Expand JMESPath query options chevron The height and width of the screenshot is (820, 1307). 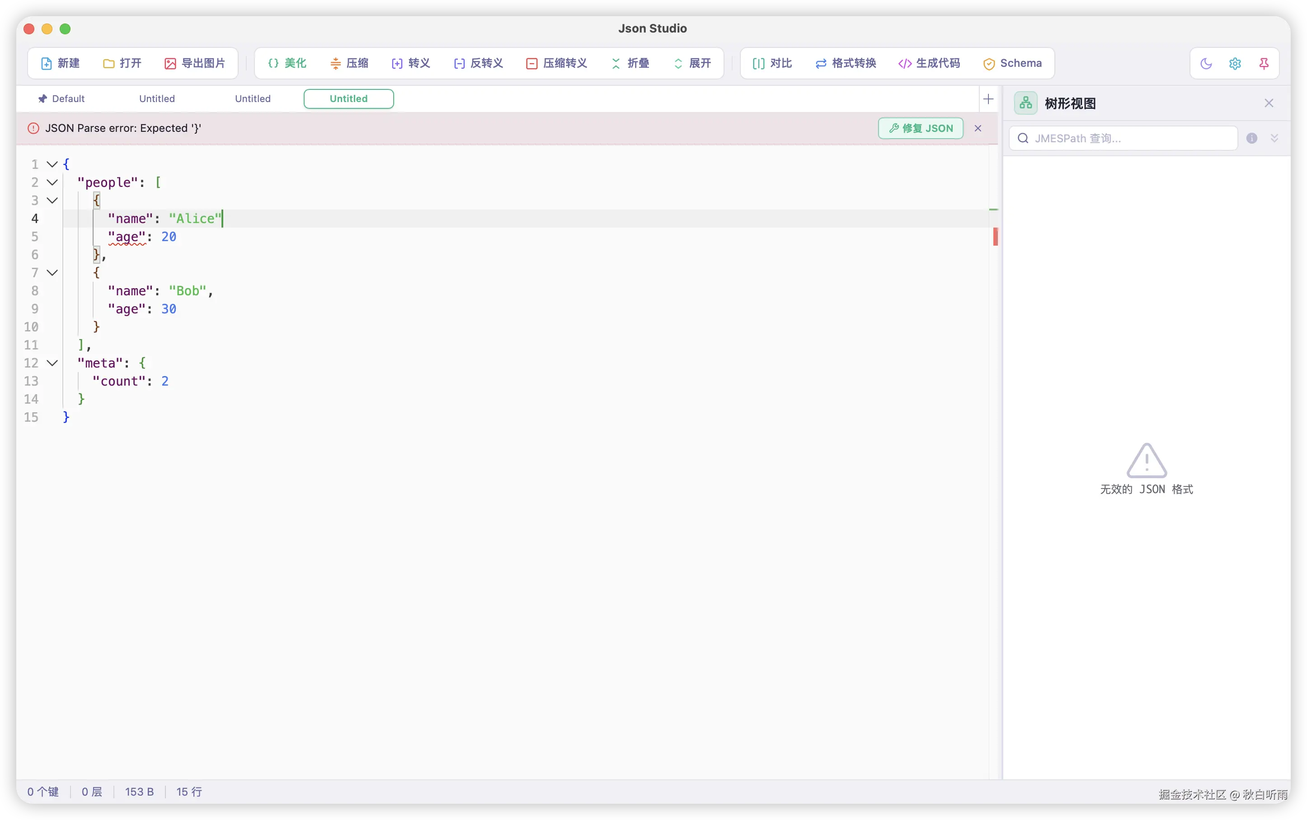coord(1274,138)
